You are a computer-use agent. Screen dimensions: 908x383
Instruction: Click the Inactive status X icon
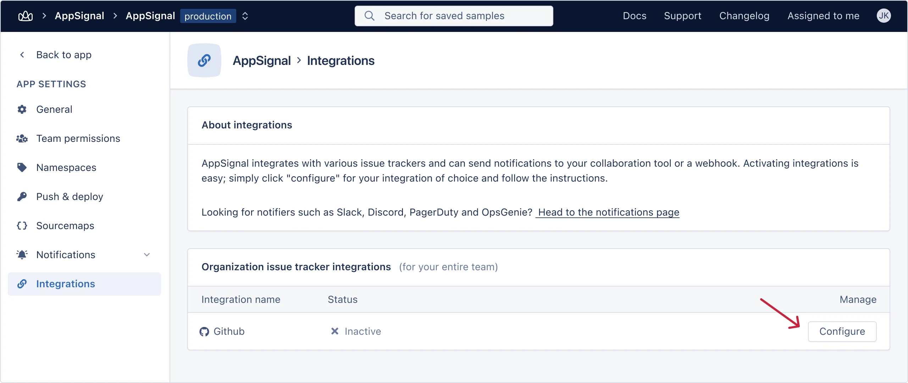[x=334, y=331]
